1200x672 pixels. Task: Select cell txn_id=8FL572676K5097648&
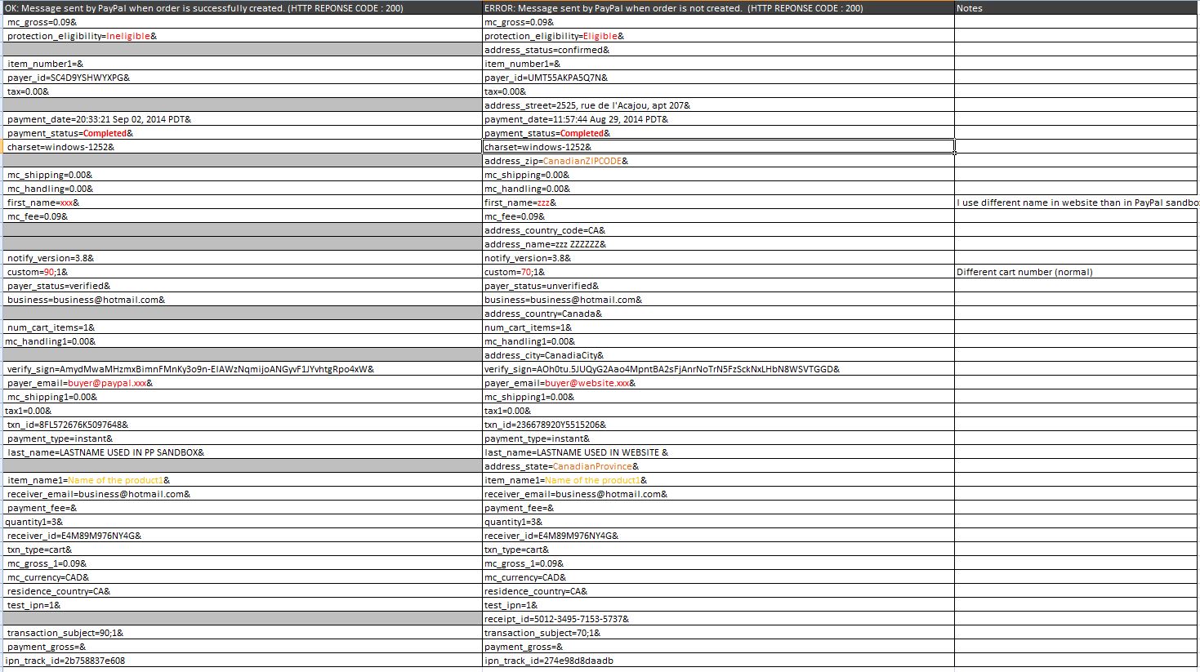click(243, 425)
